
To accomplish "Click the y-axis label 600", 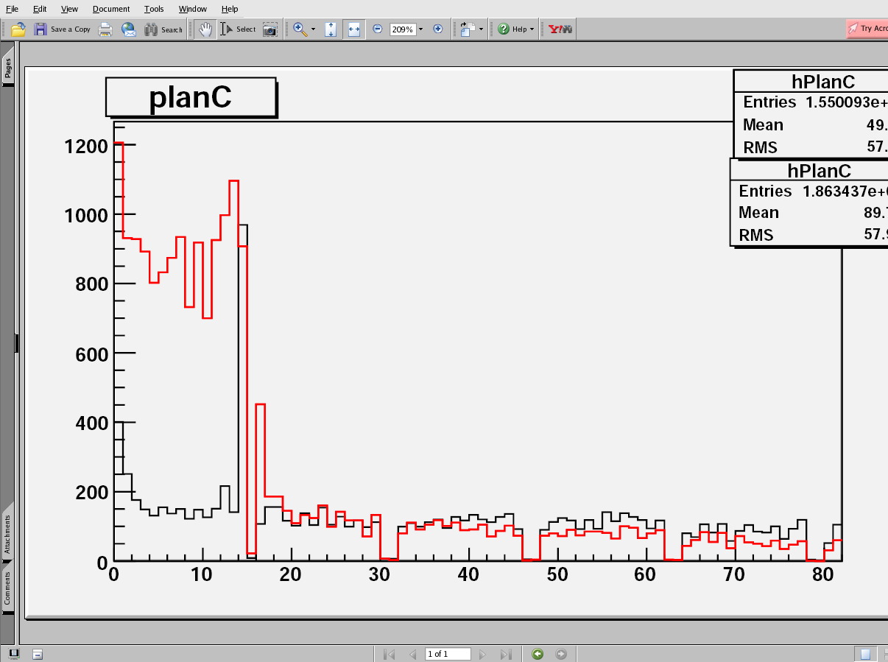I will 91,354.
